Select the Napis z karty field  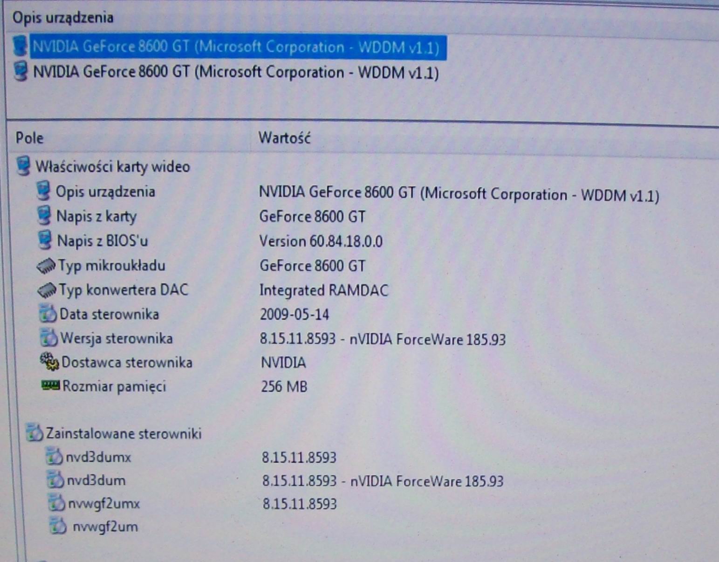96,217
